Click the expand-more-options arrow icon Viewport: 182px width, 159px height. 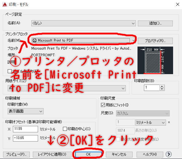168,154
